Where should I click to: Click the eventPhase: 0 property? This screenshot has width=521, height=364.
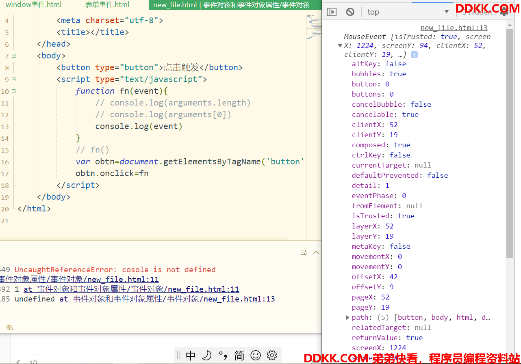[379, 196]
